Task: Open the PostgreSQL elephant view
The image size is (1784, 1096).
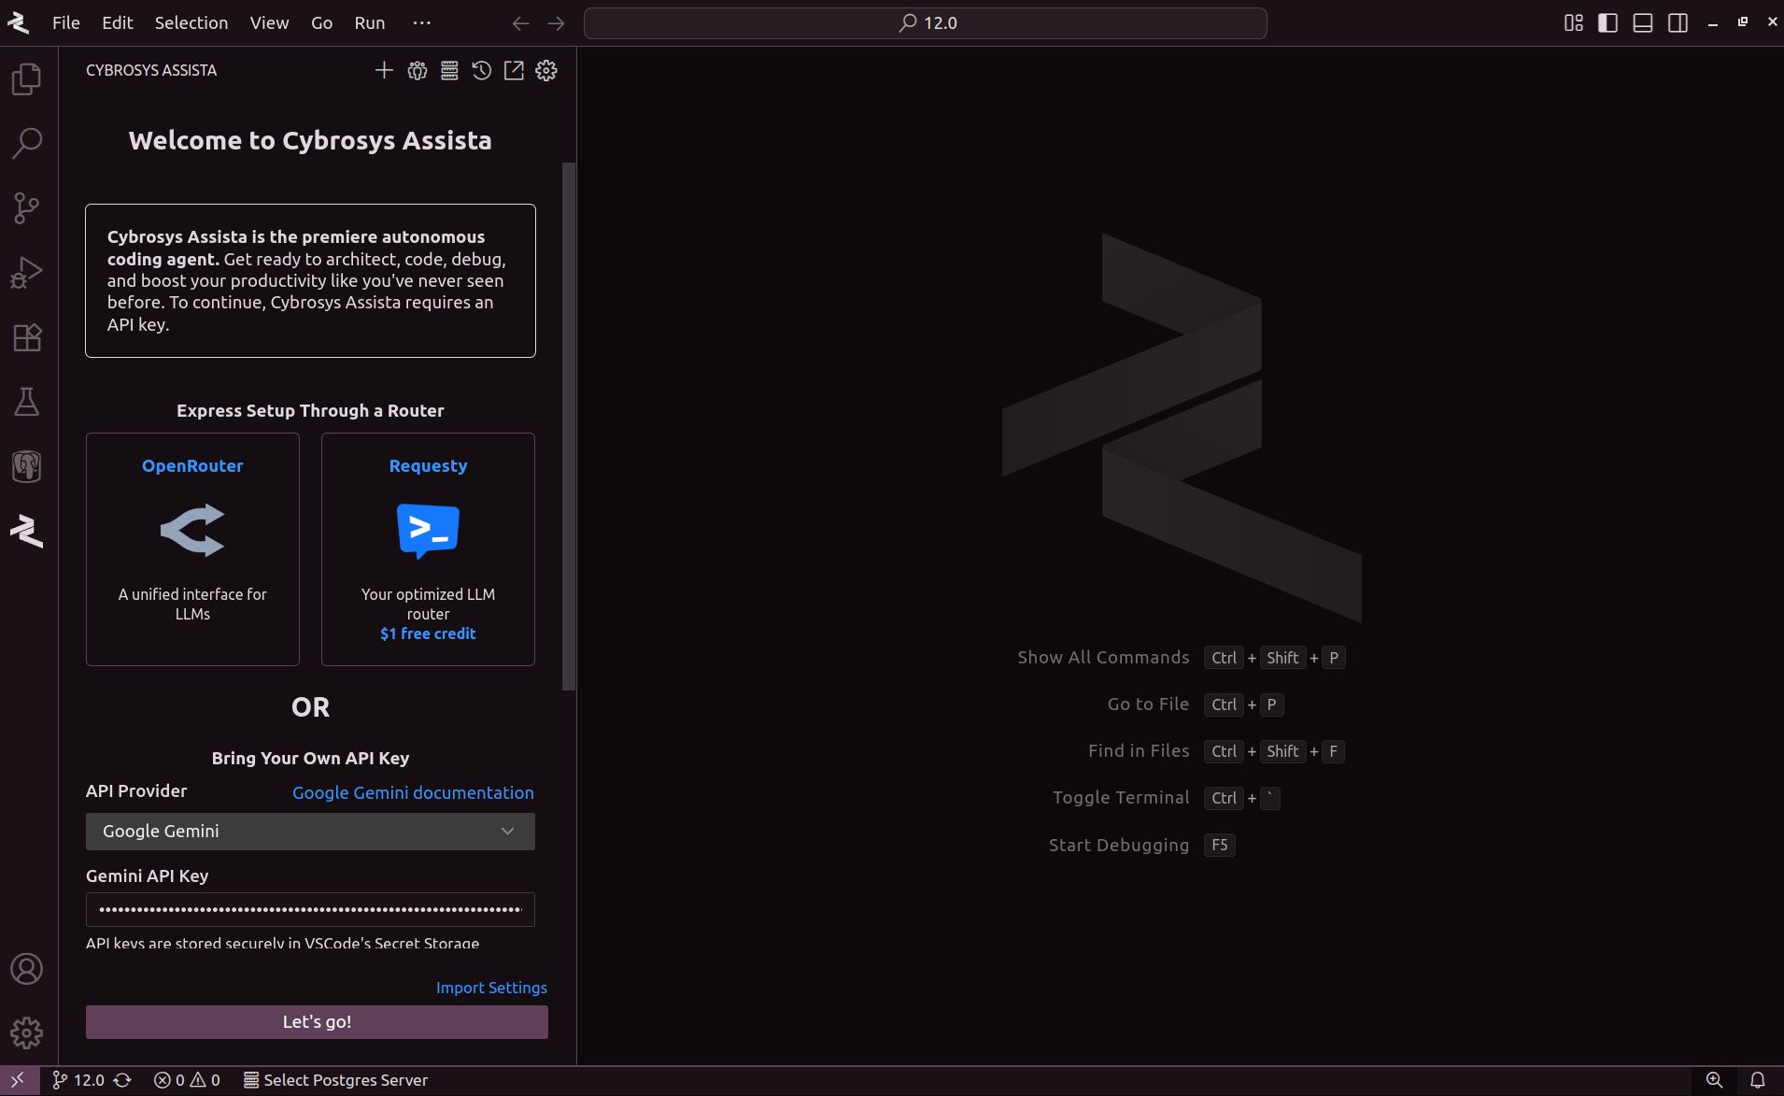Action: (x=27, y=466)
